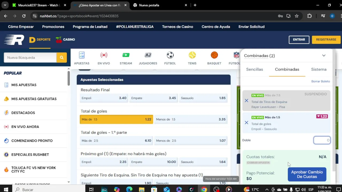Open ESPECIALES RUSHBET in sidebar
This screenshot has height=192, width=342.
30,155
